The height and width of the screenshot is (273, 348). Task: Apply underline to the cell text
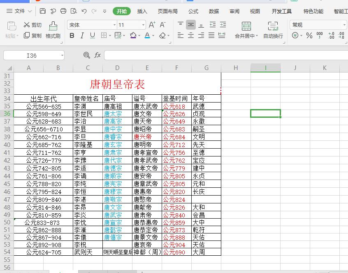pos(92,36)
